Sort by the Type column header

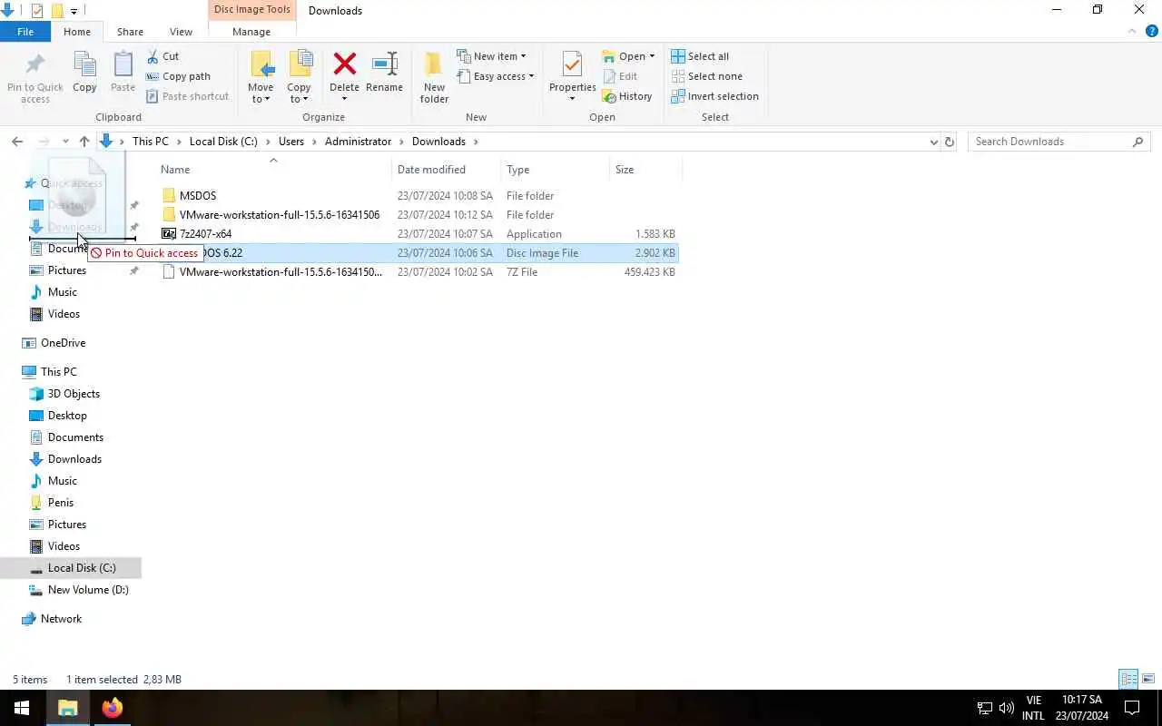pos(556,170)
